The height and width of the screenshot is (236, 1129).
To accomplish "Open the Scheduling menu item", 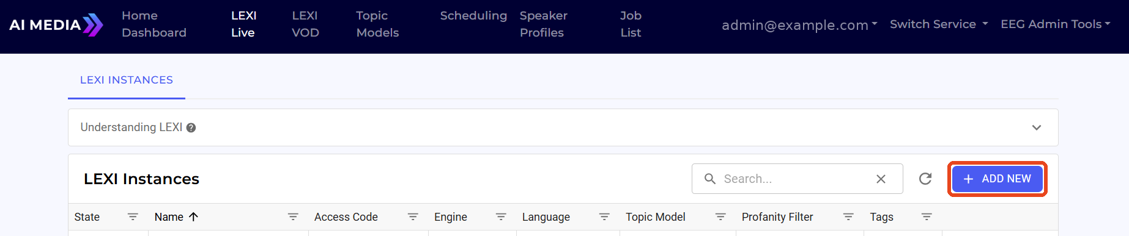I will 473,16.
